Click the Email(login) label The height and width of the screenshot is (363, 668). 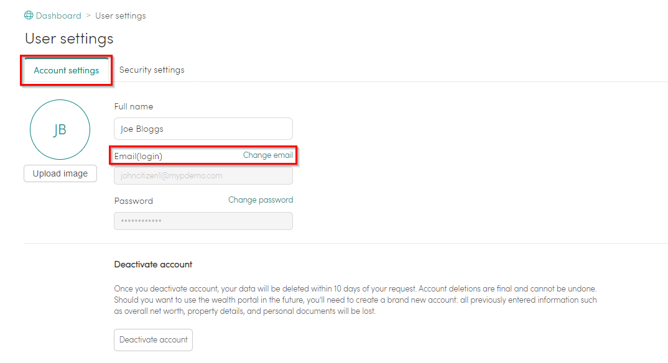coord(138,156)
